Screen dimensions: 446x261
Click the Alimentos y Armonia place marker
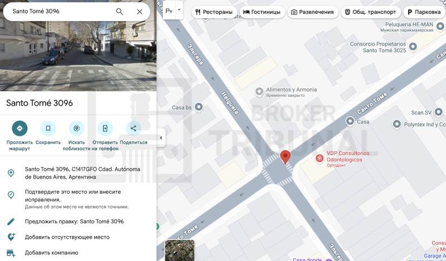[259, 92]
